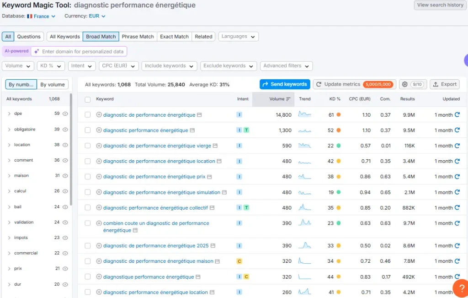Click the AI-powered sparkle icon
Viewport: 468px width, 298px height.
coord(36,51)
